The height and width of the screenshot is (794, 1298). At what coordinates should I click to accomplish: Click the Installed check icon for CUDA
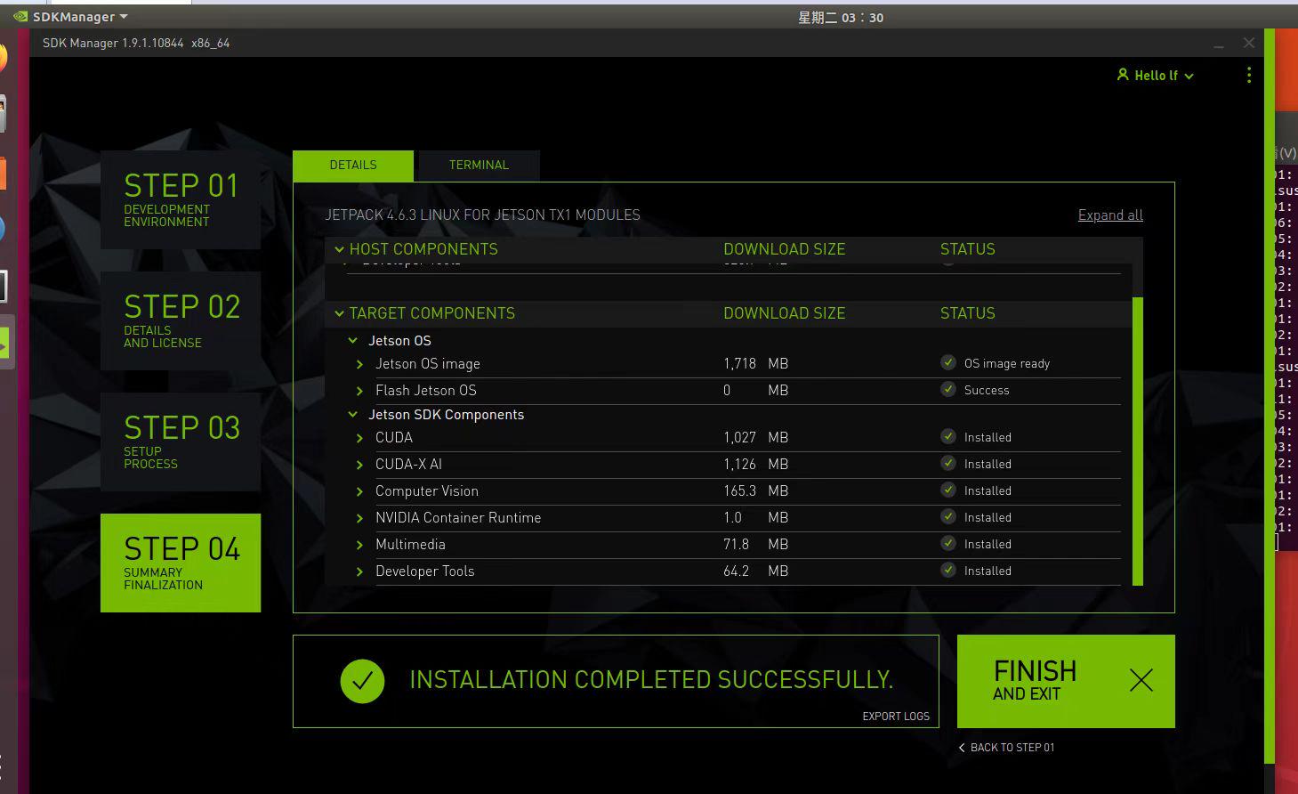[x=948, y=437]
